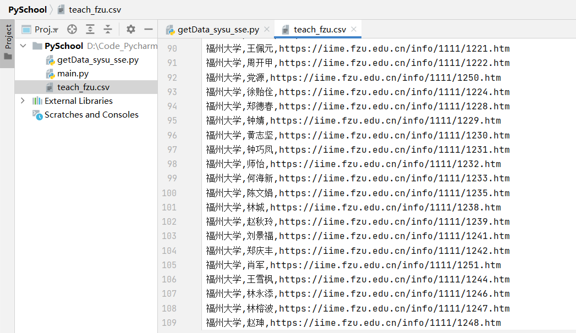The width and height of the screenshot is (576, 333).
Task: Click PySchool in the breadcrumb bar
Action: tap(28, 9)
